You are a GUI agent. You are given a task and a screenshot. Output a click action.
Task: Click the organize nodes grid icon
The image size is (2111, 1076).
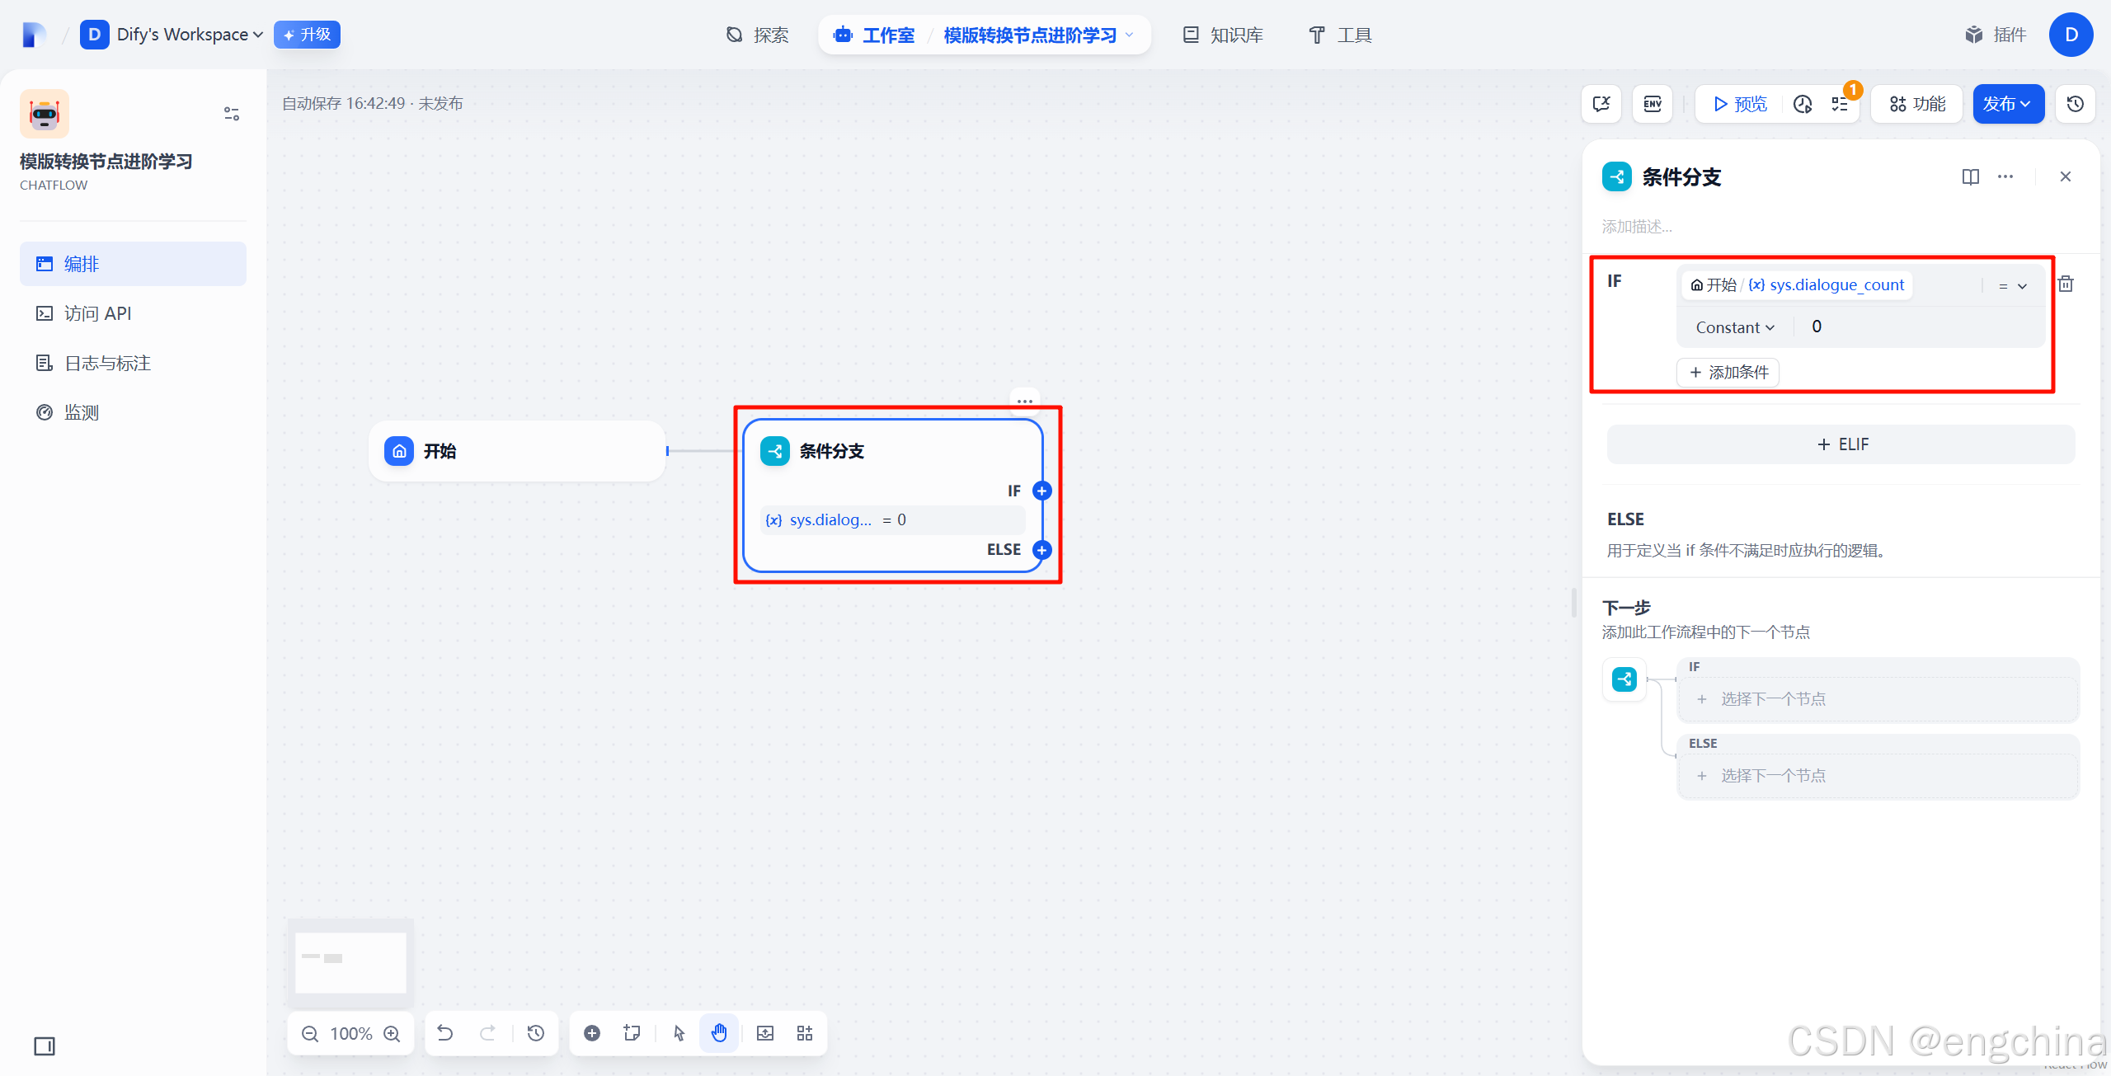point(805,1033)
